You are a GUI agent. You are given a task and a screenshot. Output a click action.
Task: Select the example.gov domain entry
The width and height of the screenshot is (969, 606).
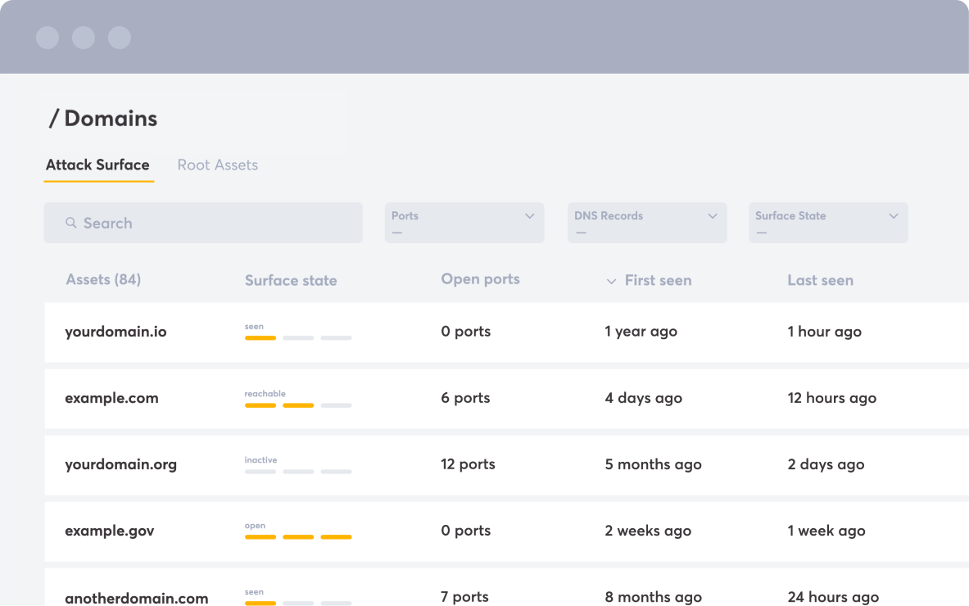(x=109, y=531)
